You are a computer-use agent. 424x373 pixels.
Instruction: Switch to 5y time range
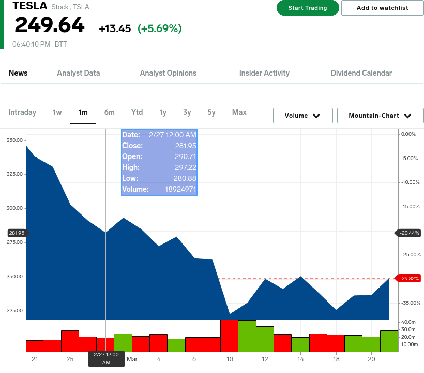click(211, 112)
